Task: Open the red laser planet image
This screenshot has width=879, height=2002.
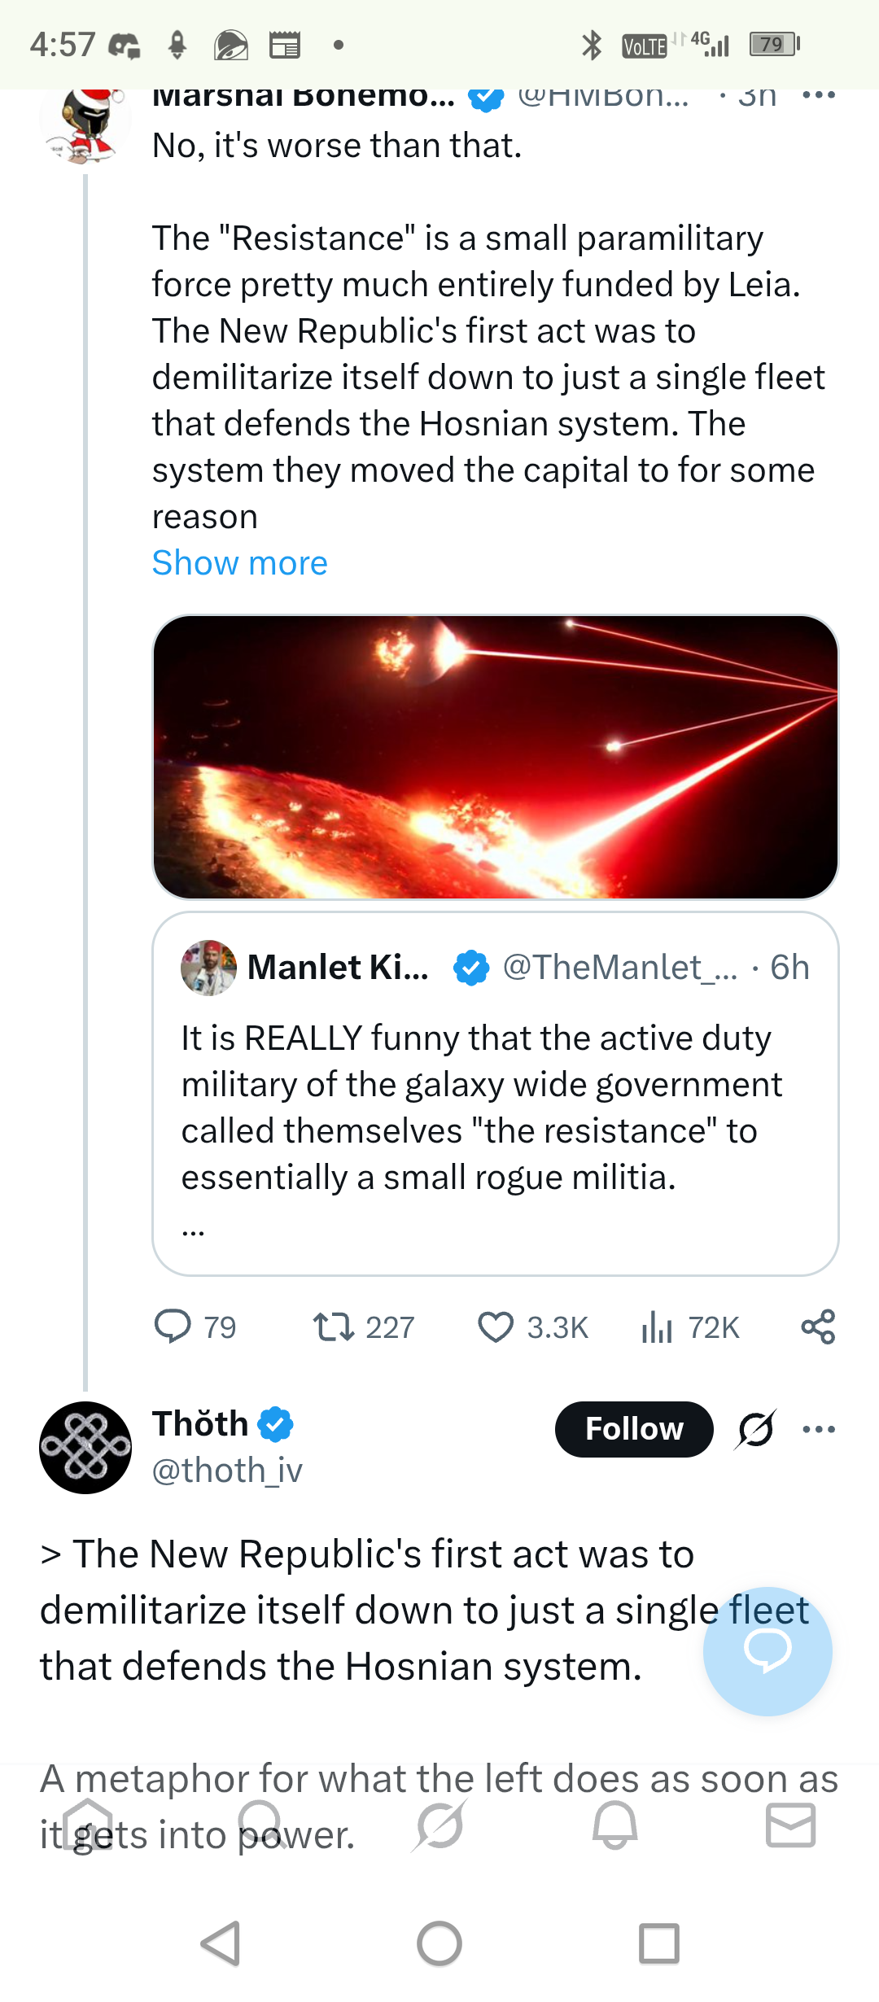Action: pos(495,757)
